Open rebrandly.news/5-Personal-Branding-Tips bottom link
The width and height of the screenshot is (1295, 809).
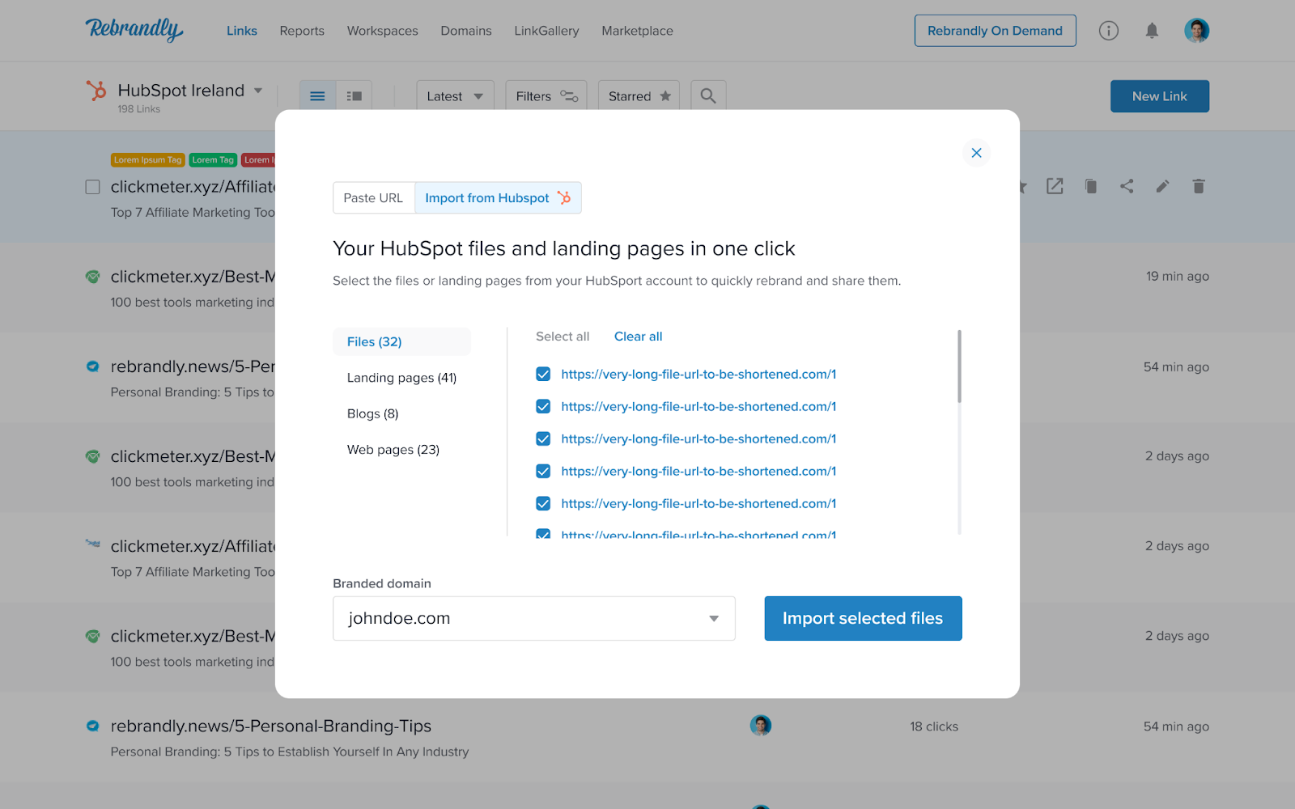tap(271, 726)
